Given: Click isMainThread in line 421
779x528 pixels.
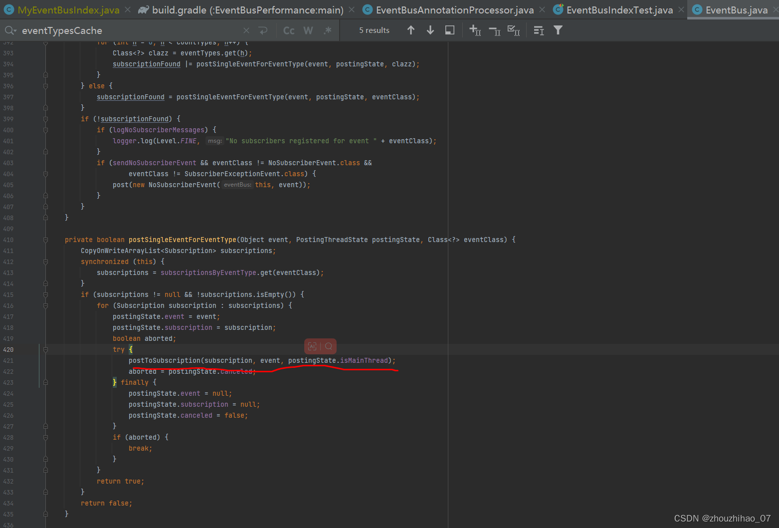Looking at the screenshot, I should click(364, 360).
